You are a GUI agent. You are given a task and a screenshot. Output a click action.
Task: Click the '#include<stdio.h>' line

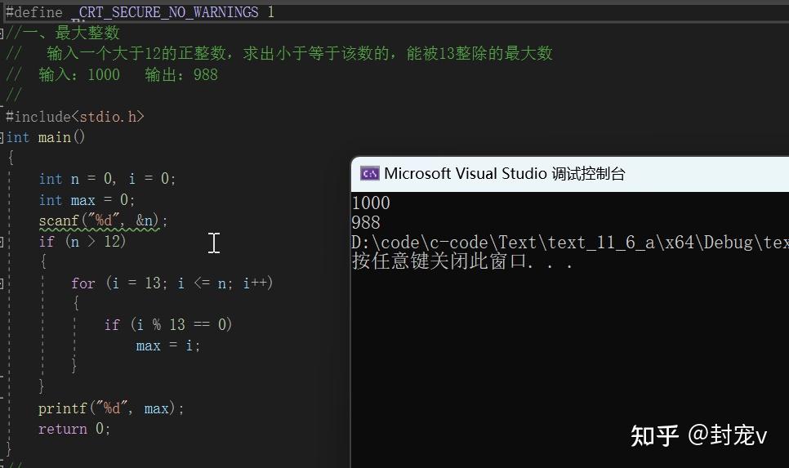click(x=75, y=117)
